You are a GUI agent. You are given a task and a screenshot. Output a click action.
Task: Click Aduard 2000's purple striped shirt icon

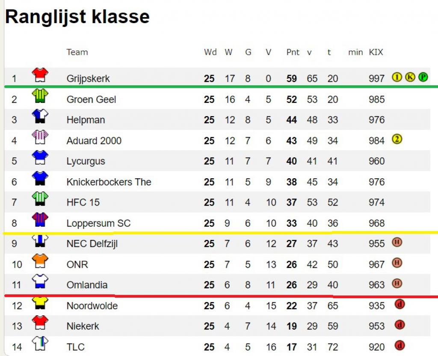[40, 137]
